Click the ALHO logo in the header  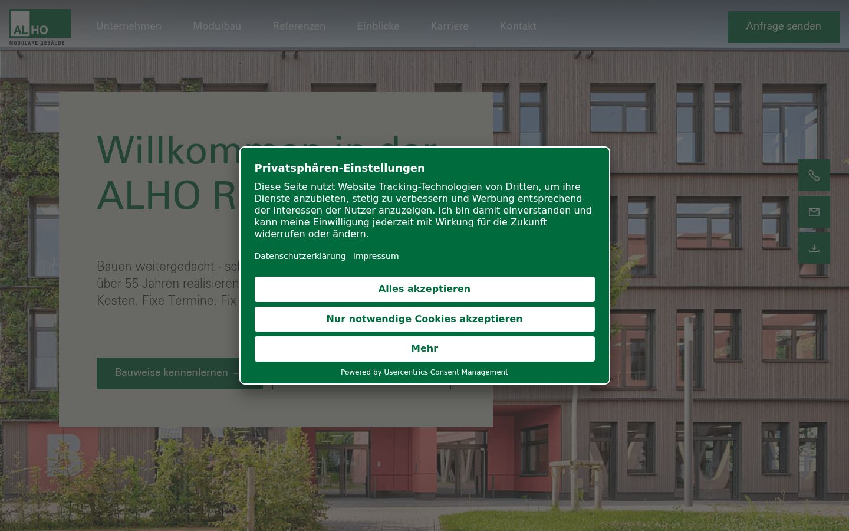tap(40, 27)
